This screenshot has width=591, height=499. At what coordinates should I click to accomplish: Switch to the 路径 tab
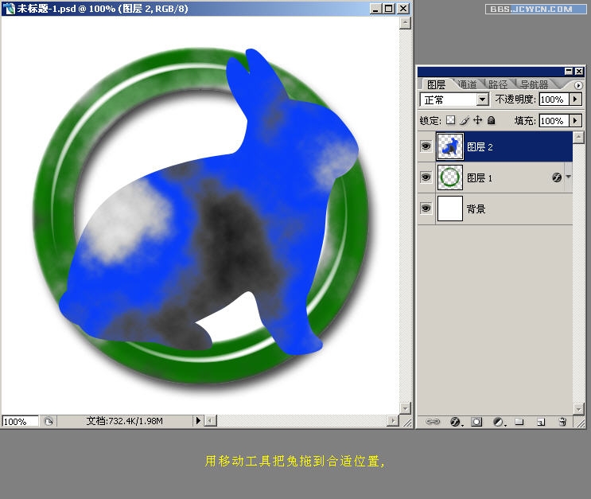(x=498, y=84)
